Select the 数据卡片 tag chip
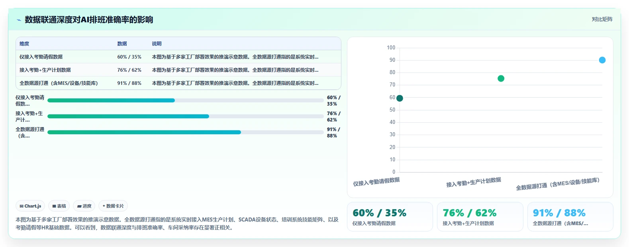Viewport: 629px width, 247px height. (113, 206)
